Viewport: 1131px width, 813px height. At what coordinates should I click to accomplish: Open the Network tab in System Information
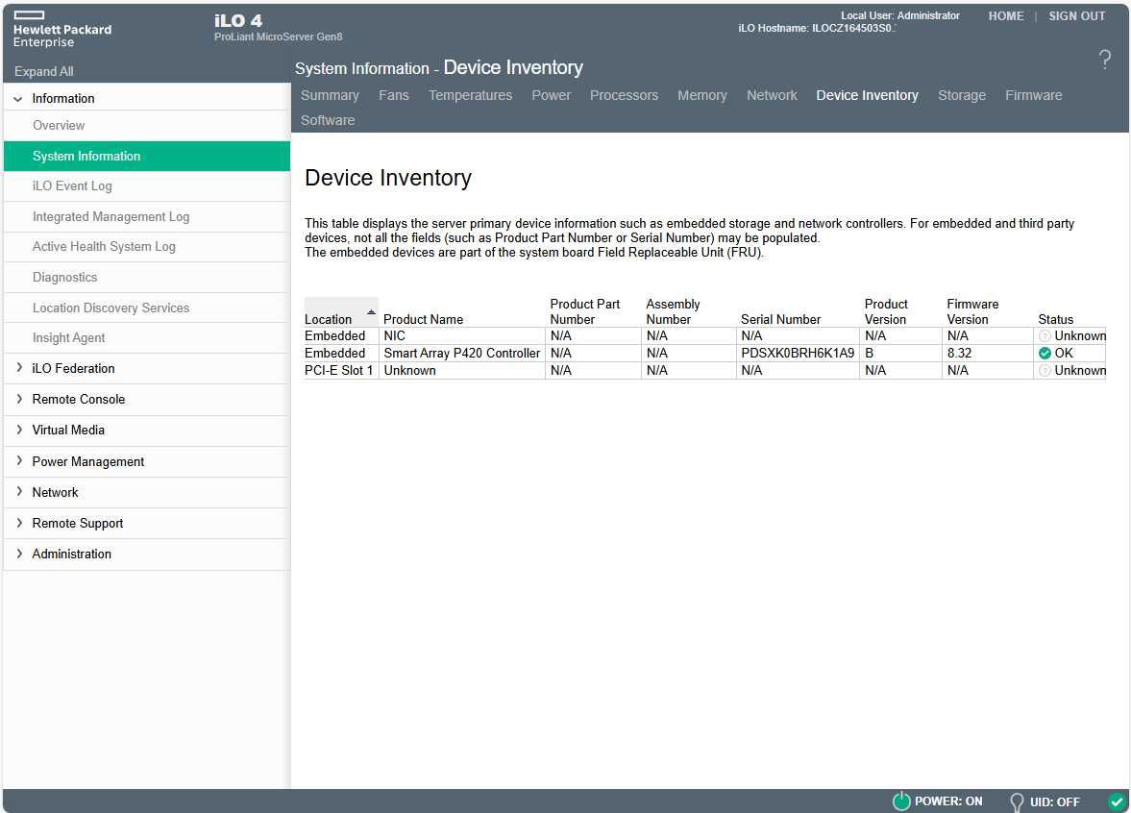click(x=772, y=95)
